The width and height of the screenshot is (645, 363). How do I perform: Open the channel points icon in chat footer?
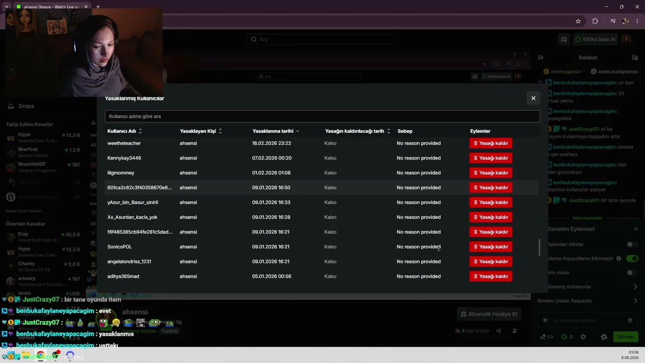point(547,337)
